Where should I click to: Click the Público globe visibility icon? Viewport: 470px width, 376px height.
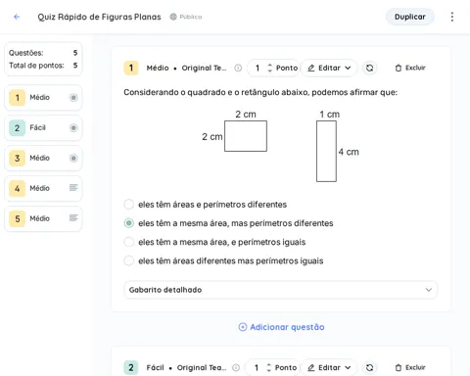point(173,17)
